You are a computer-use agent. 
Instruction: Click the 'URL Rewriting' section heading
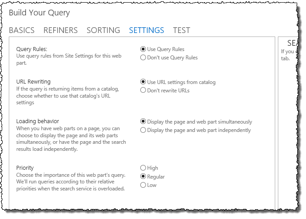(x=33, y=82)
